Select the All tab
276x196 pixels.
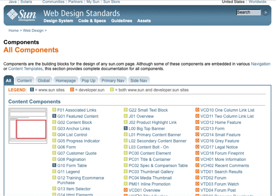pos(9,81)
